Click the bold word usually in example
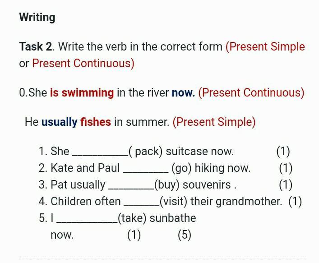319x263 pixels. pyautogui.click(x=59, y=122)
